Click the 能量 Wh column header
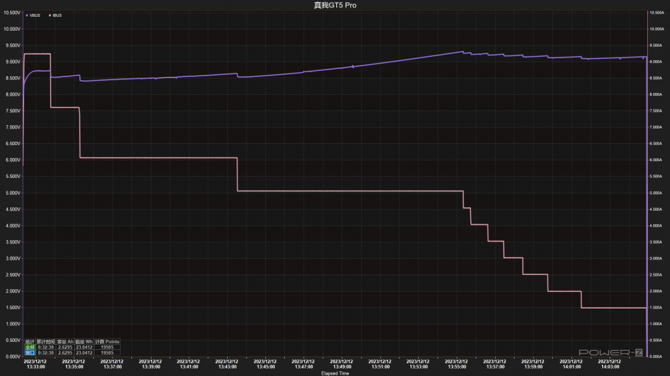Screen dimensions: 670x376 click(x=84, y=342)
